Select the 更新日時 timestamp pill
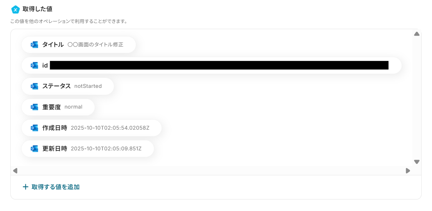 coord(88,148)
